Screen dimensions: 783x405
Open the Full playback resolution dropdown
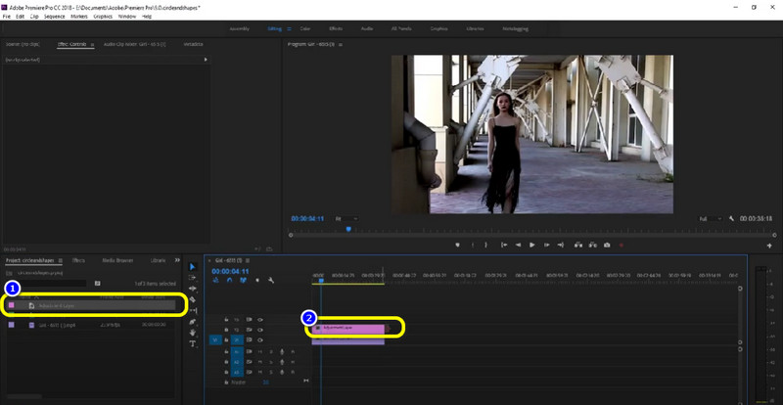pyautogui.click(x=709, y=218)
